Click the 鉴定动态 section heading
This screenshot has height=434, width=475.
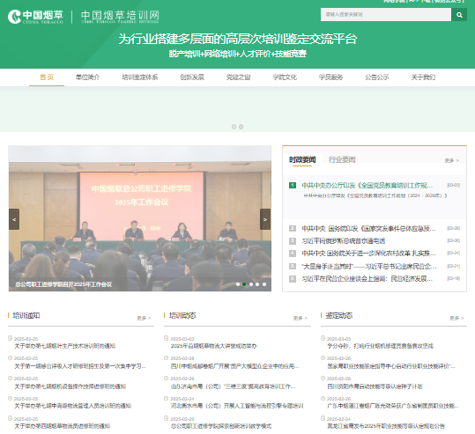click(x=339, y=316)
